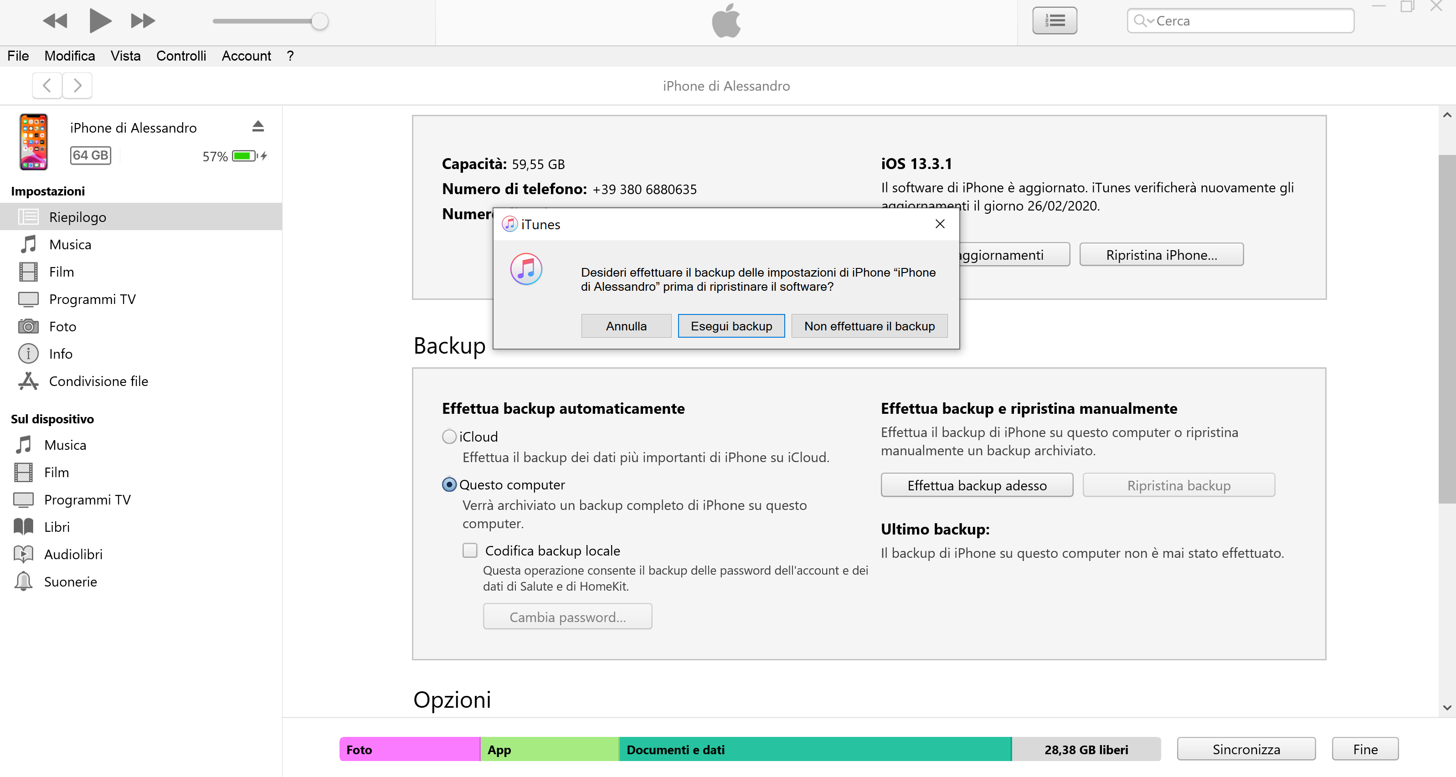
Task: Open Suonerie bell icon
Action: [x=23, y=581]
